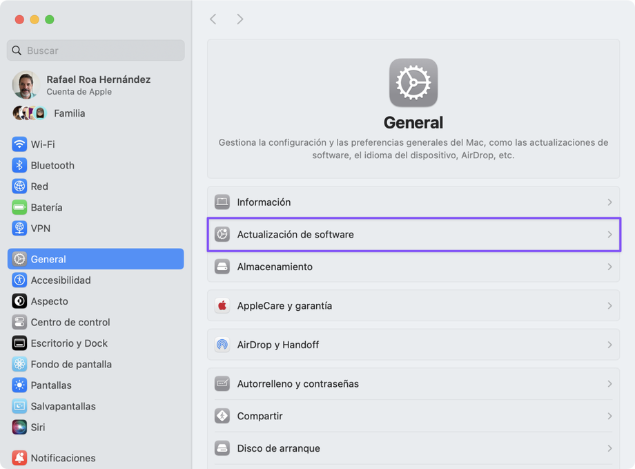This screenshot has height=469, width=635.
Task: Click the Wi-Fi icon in sidebar
Action: [x=19, y=144]
